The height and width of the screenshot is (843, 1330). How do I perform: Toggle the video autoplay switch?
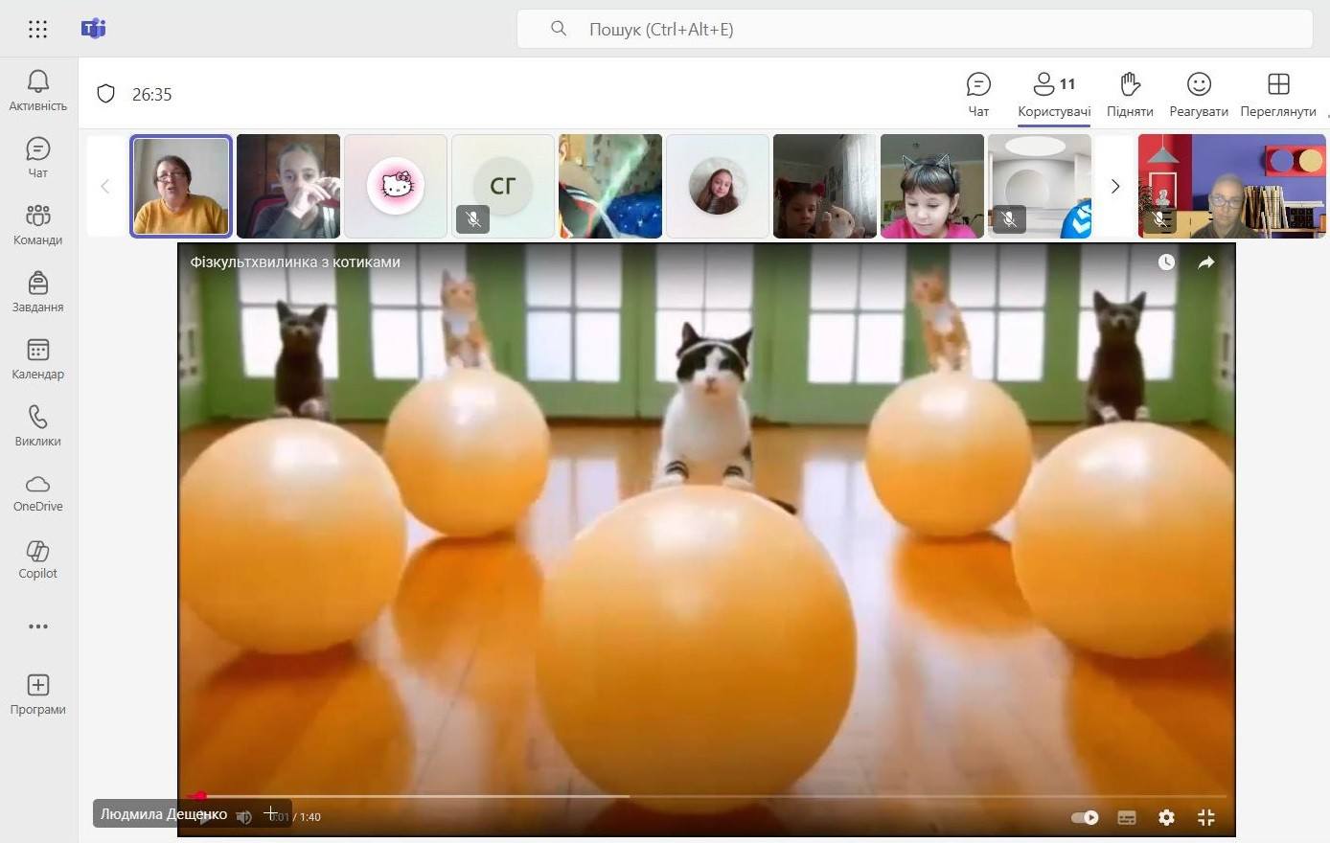coord(1085,817)
